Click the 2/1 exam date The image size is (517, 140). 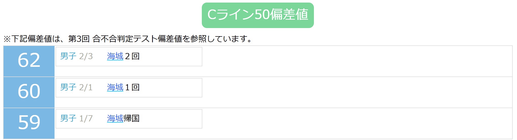[86, 87]
